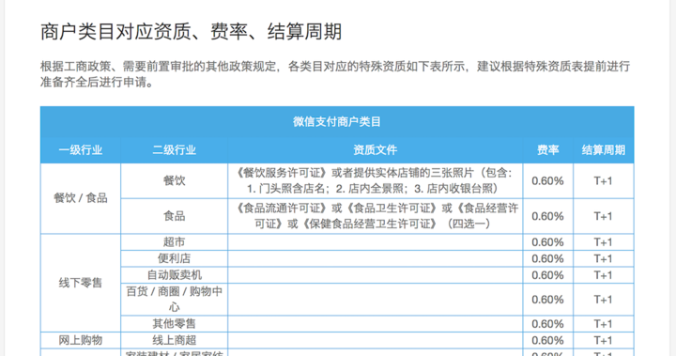Click the 百货 / 商圈 / 购物中心 cell
Image resolution: width=676 pixels, height=356 pixels.
tap(175, 299)
